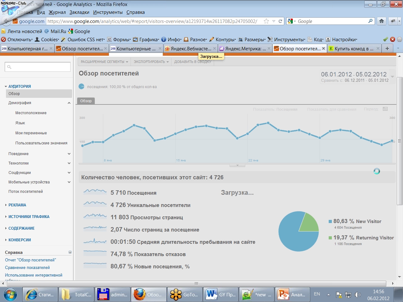Open Поток посетителей report

pos(26,192)
